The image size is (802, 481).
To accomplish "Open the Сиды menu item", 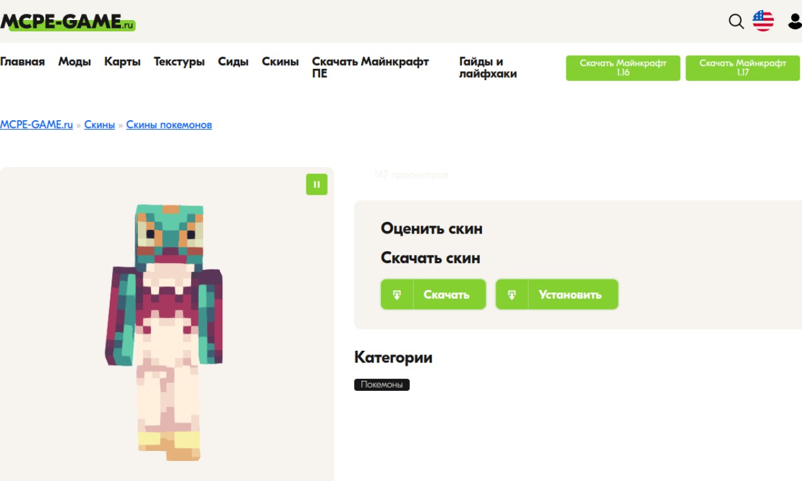I will point(233,61).
